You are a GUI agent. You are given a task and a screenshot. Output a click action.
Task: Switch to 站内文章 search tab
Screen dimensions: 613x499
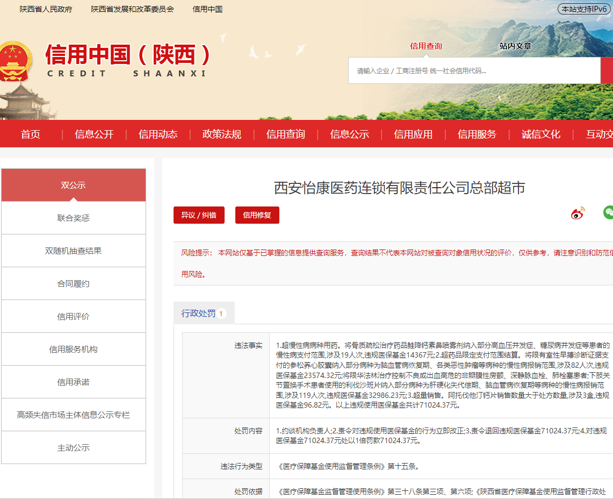(x=515, y=46)
